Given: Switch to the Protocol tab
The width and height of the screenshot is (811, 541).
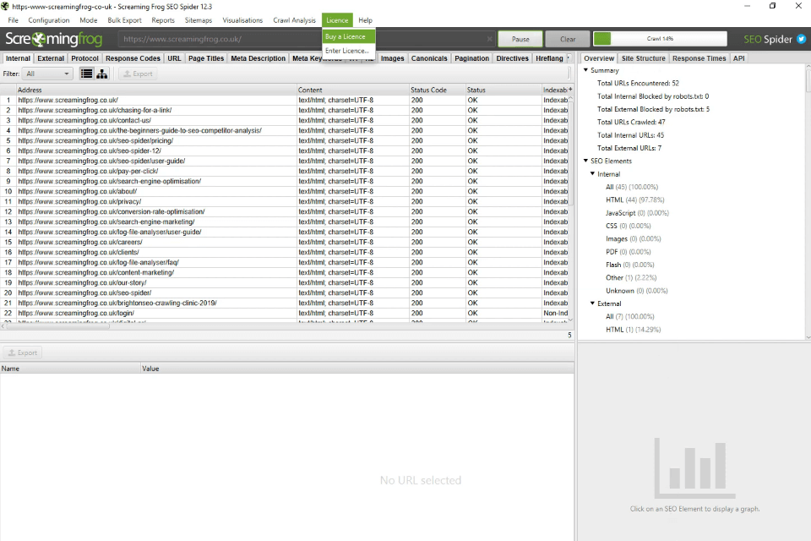Looking at the screenshot, I should pyautogui.click(x=84, y=58).
